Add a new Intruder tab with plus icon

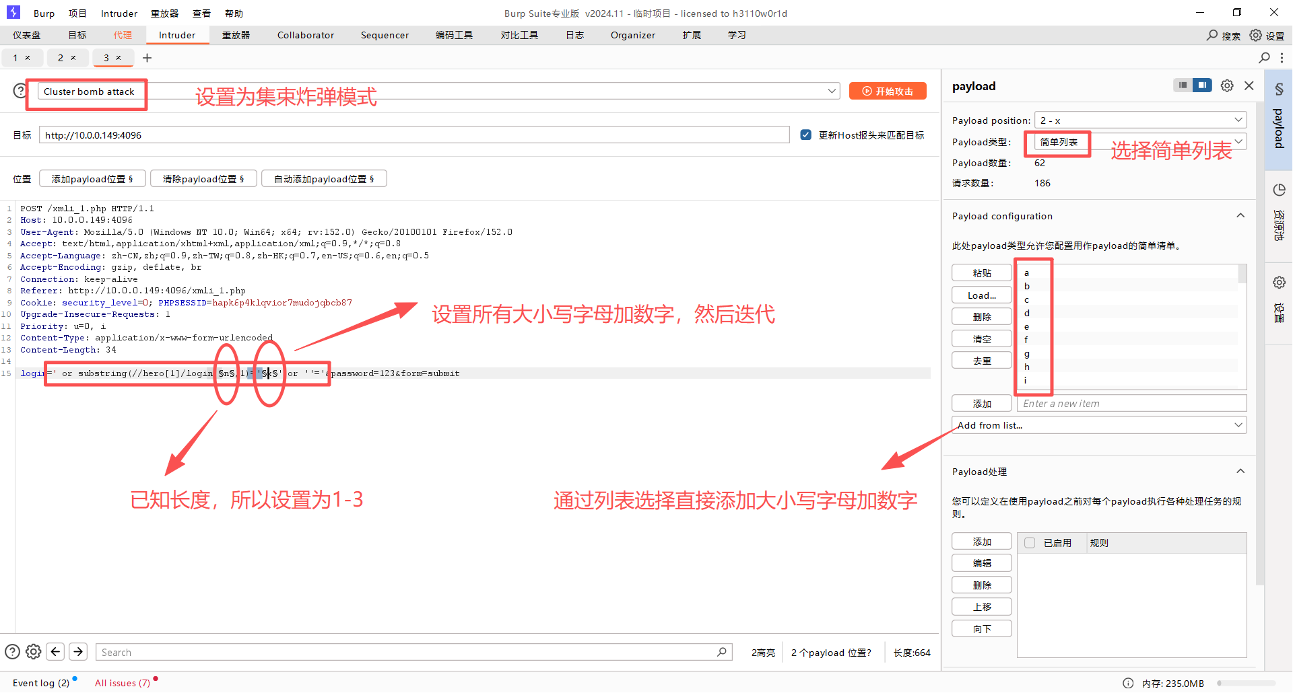click(147, 58)
